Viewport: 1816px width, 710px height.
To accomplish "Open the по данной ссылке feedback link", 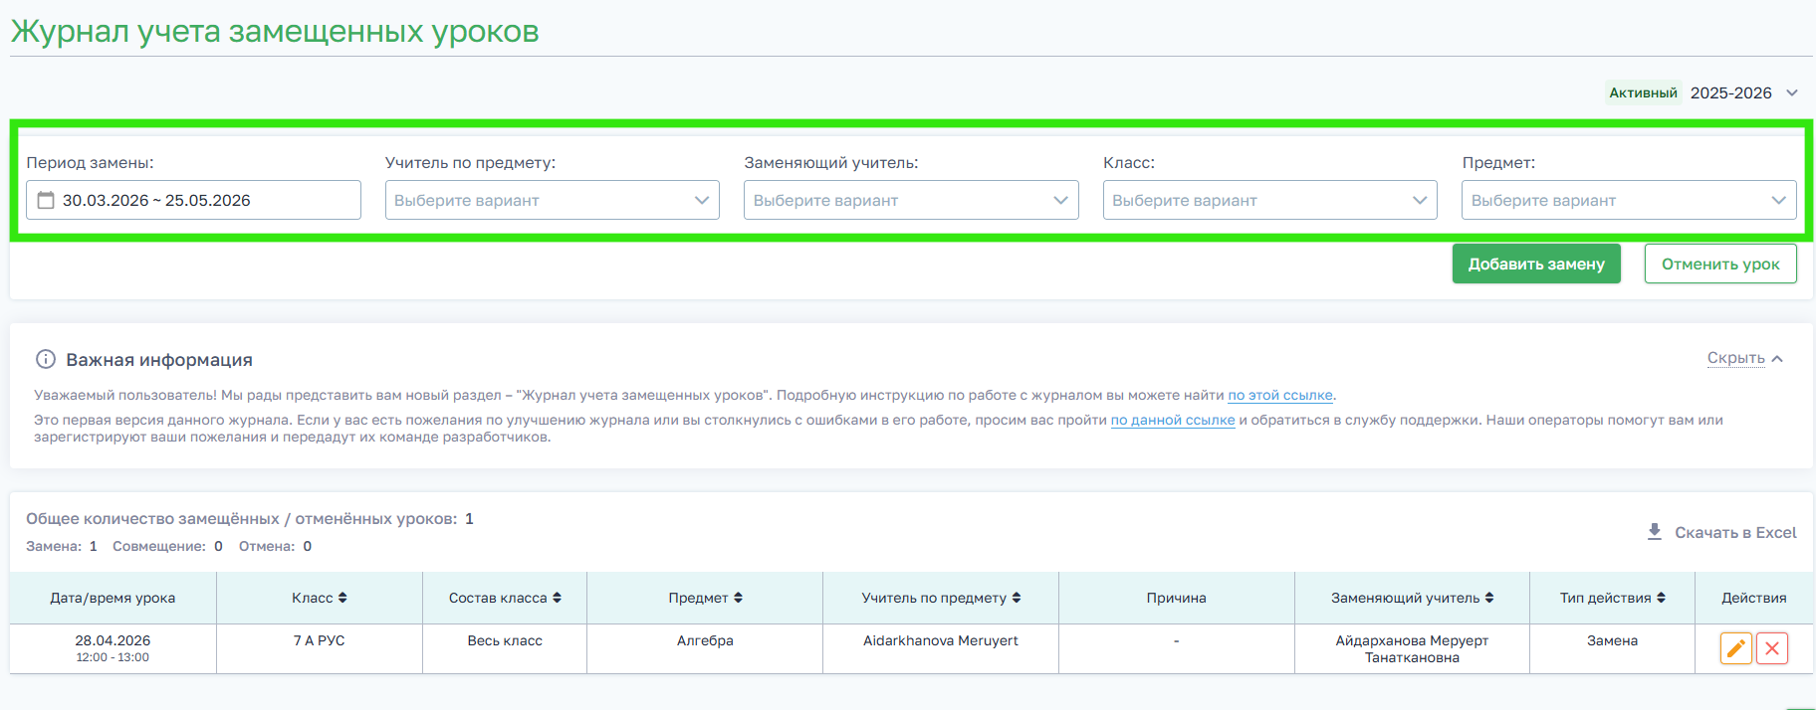I will tap(1173, 420).
